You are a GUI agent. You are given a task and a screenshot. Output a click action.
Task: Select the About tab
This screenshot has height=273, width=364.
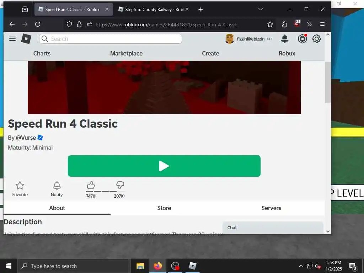(x=57, y=208)
